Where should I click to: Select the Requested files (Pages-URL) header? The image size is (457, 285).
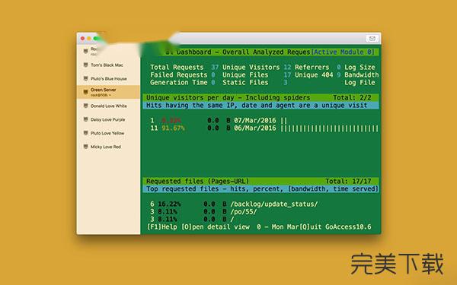(197, 181)
